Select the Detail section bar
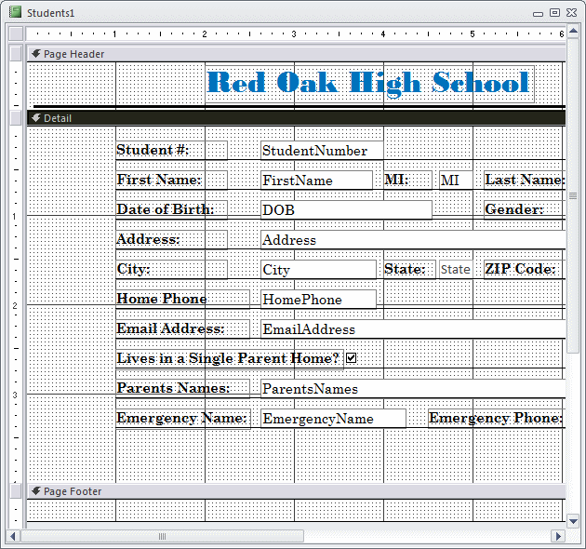586x549 pixels. (297, 118)
